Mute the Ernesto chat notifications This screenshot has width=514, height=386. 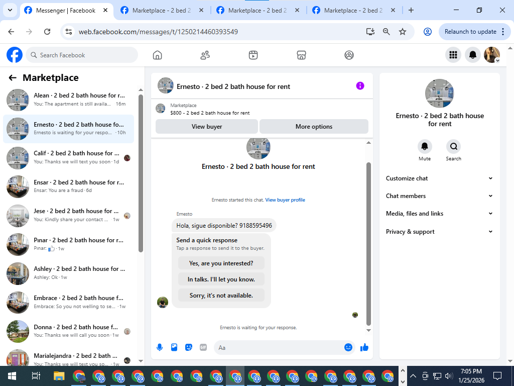[x=425, y=146]
